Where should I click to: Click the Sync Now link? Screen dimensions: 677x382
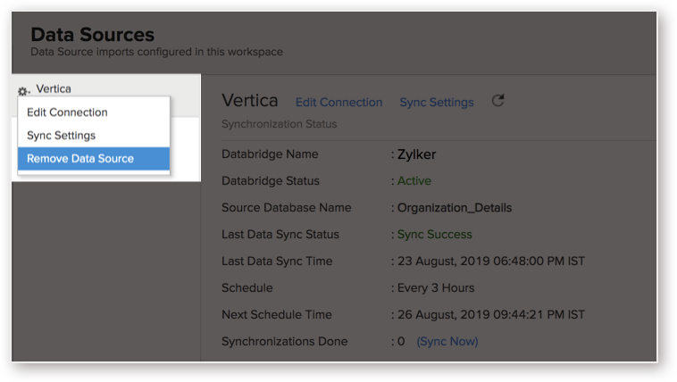pos(447,342)
